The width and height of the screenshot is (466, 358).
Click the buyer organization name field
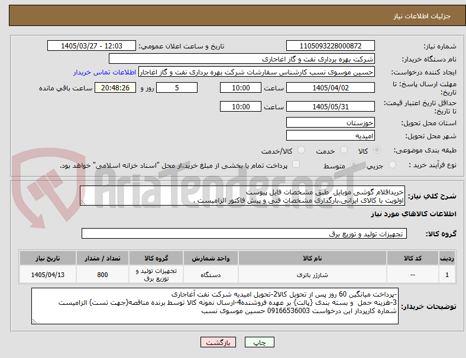tap(242, 58)
